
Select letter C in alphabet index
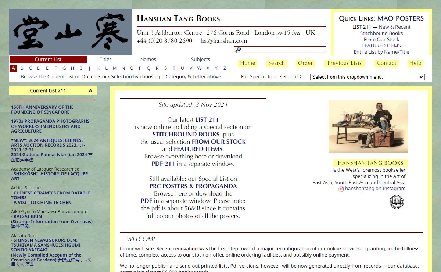[x=31, y=68]
